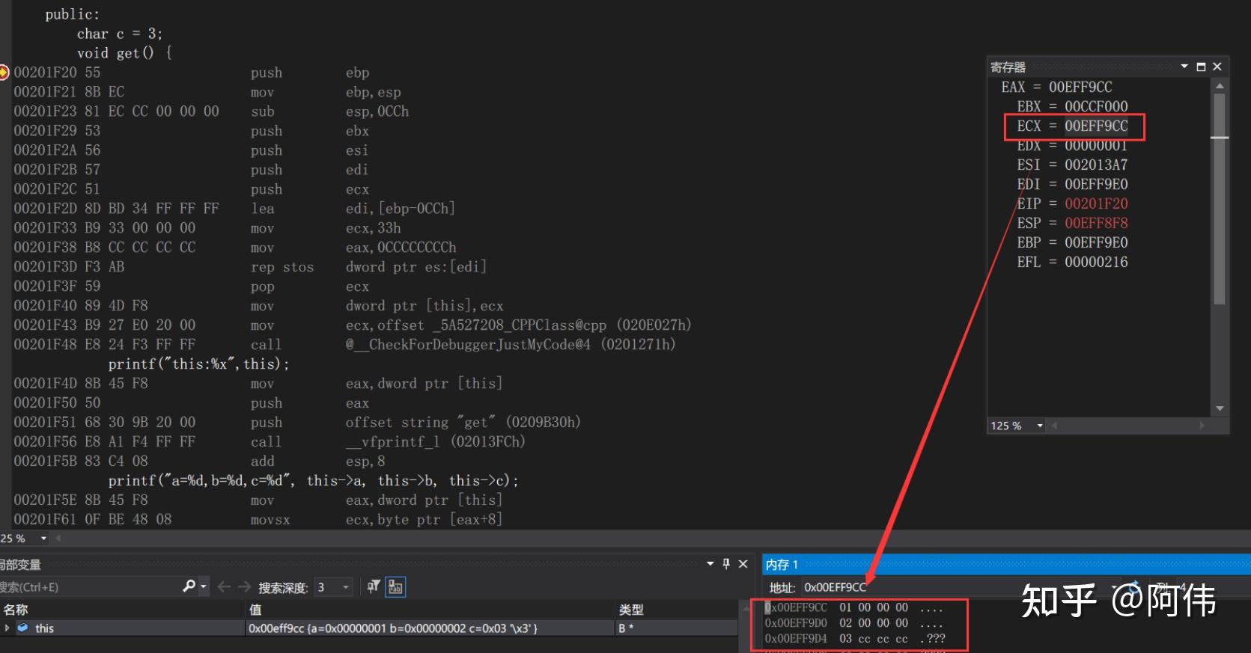Click EFL register value 00000216
The width and height of the screenshot is (1251, 653).
pos(1096,262)
